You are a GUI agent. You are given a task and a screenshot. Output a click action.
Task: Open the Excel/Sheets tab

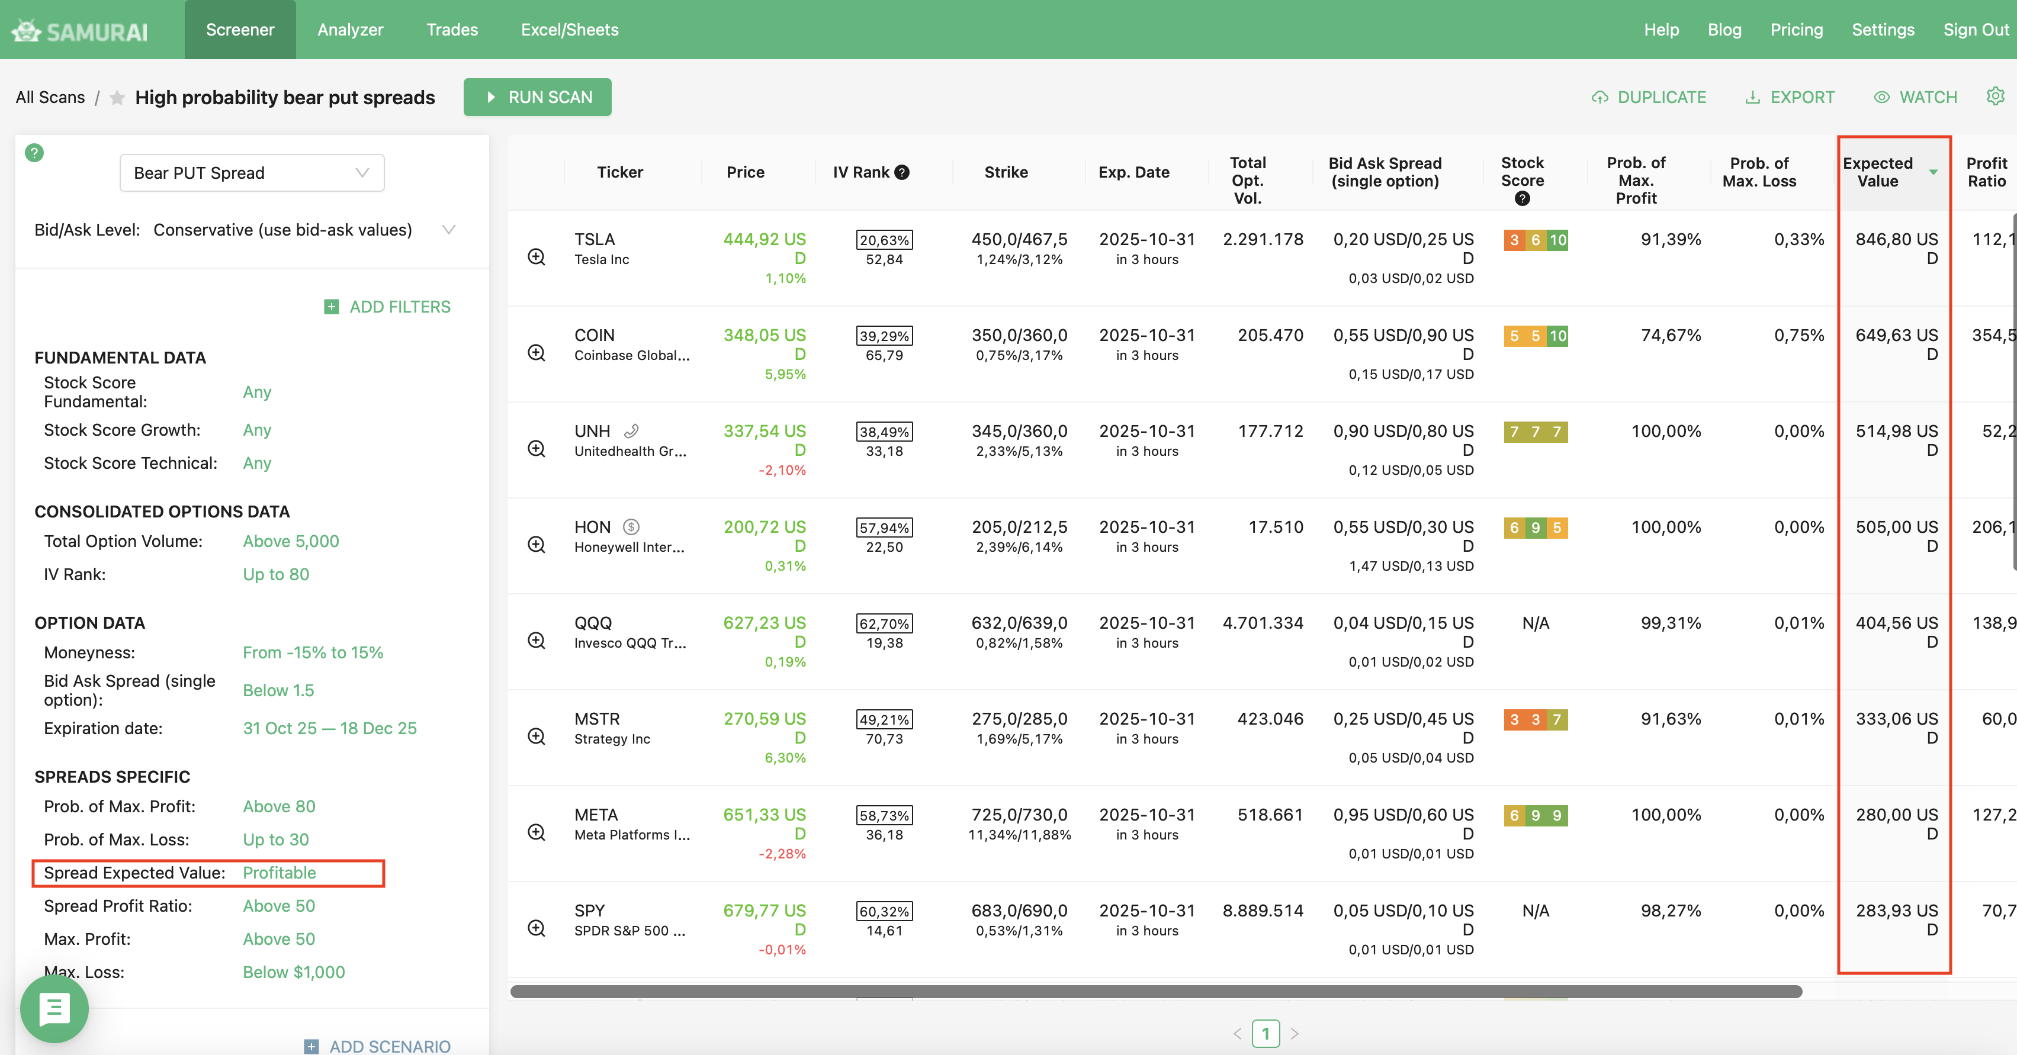pos(569,30)
